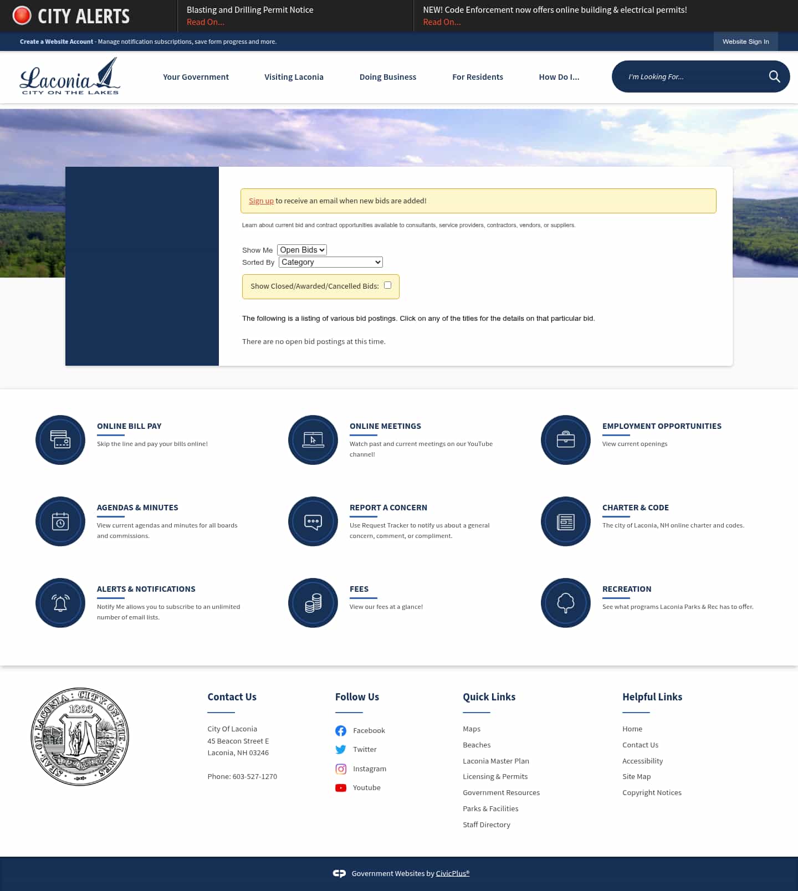Open the Licensing & Permits link
The image size is (798, 891).
point(495,777)
